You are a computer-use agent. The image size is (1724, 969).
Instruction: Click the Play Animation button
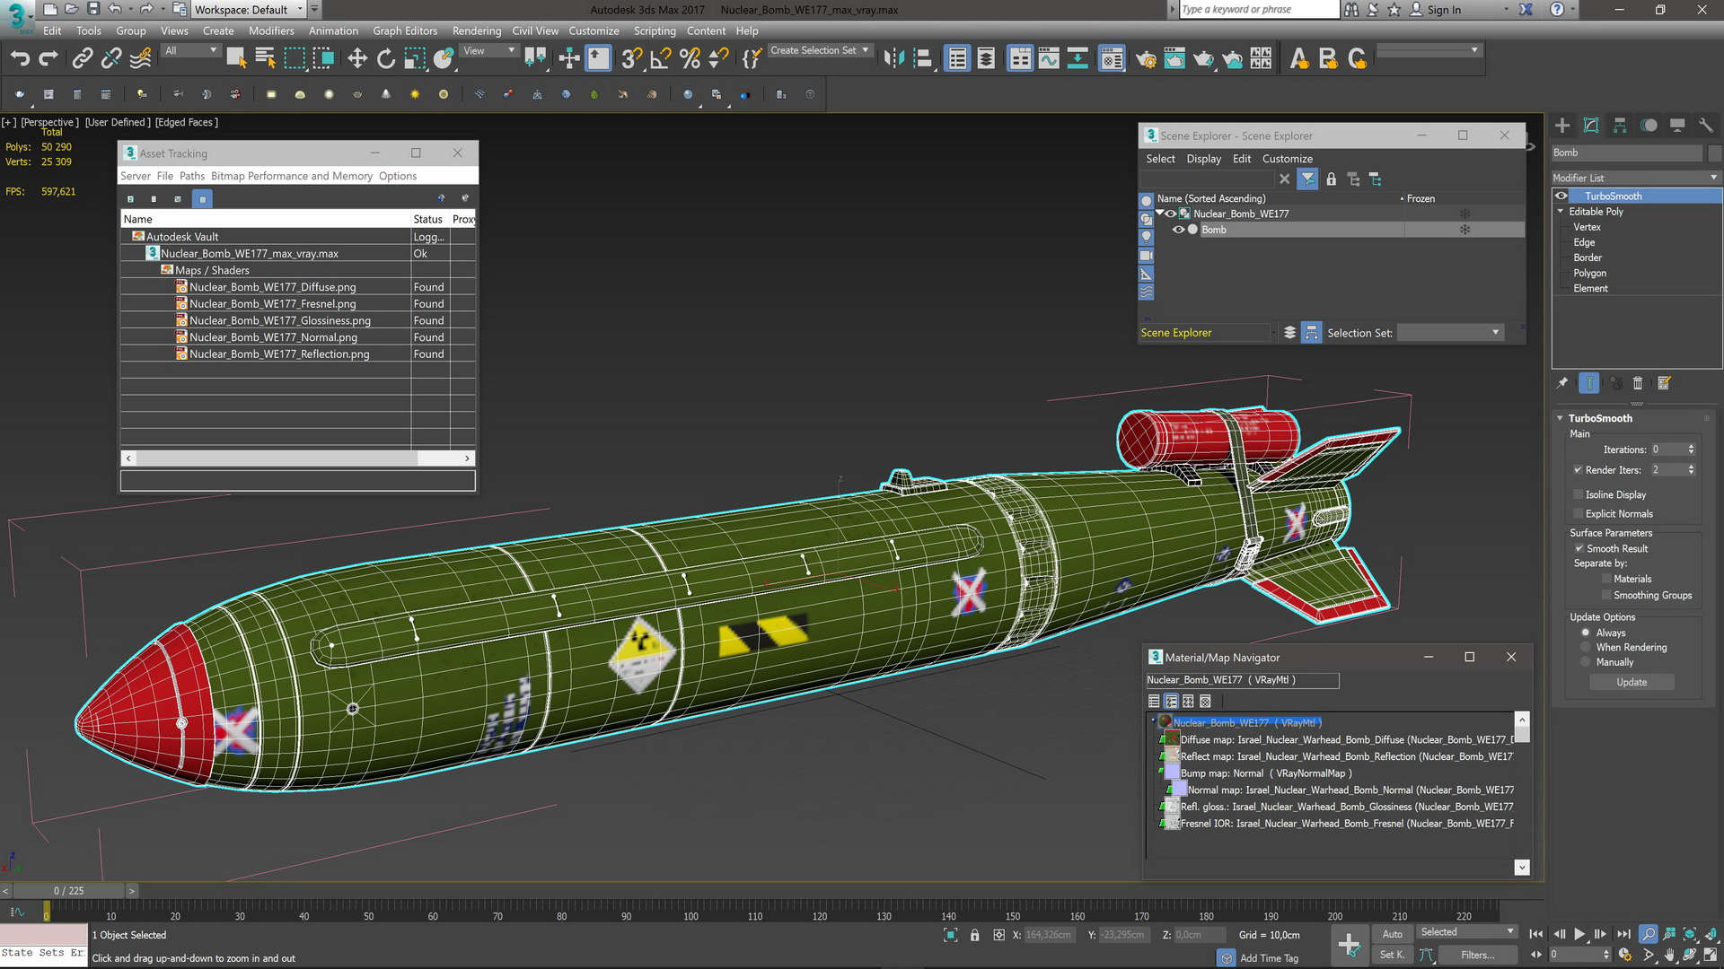[1579, 934]
